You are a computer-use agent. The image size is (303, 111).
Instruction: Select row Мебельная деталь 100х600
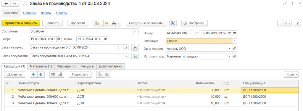tap(151, 103)
